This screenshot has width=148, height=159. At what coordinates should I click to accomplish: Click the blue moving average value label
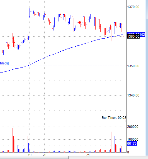tap(142, 34)
